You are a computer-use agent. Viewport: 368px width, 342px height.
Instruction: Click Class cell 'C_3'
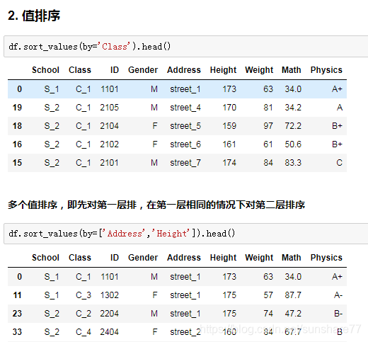point(84,295)
